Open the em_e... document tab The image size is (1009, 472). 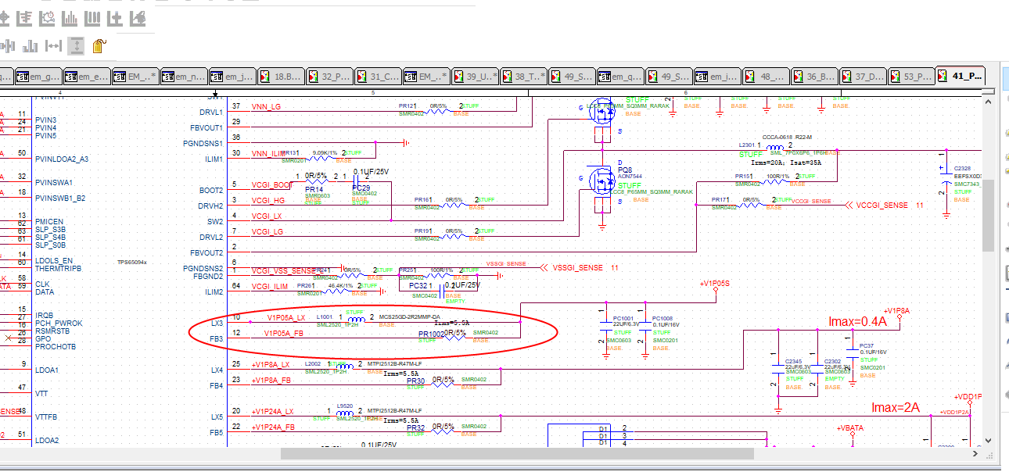click(87, 77)
